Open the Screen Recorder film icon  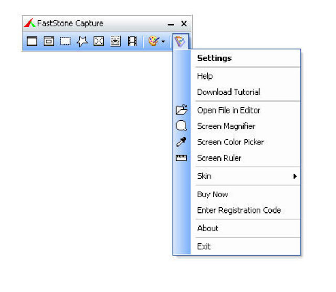tap(132, 41)
